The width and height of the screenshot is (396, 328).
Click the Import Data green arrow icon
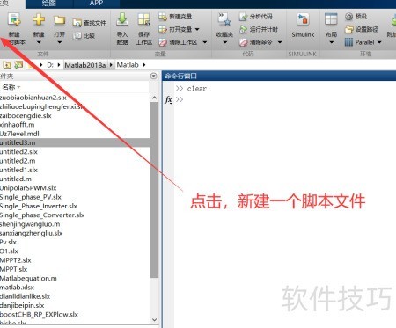coord(122,19)
